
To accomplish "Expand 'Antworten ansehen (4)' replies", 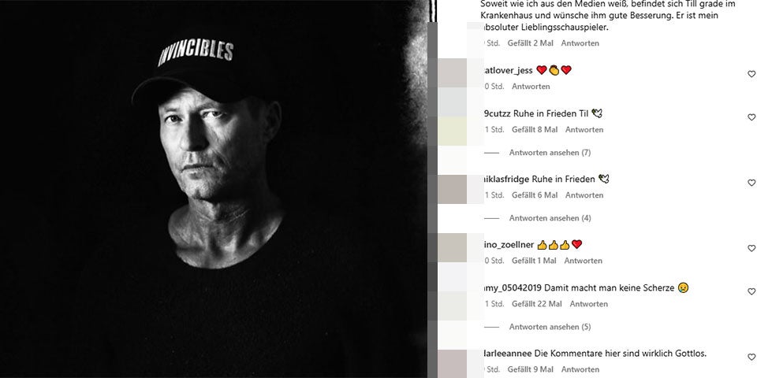I will tap(550, 218).
